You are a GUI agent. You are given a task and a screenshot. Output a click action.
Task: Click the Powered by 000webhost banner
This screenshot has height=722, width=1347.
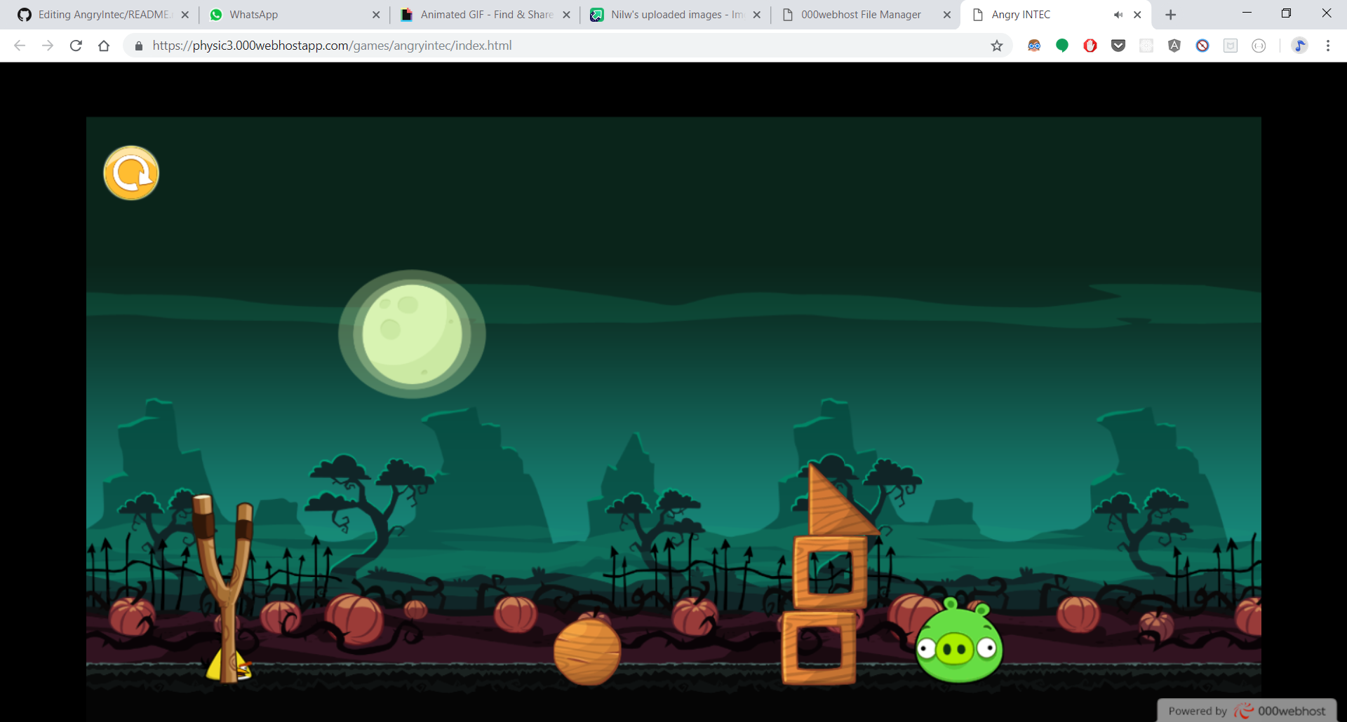tap(1247, 711)
